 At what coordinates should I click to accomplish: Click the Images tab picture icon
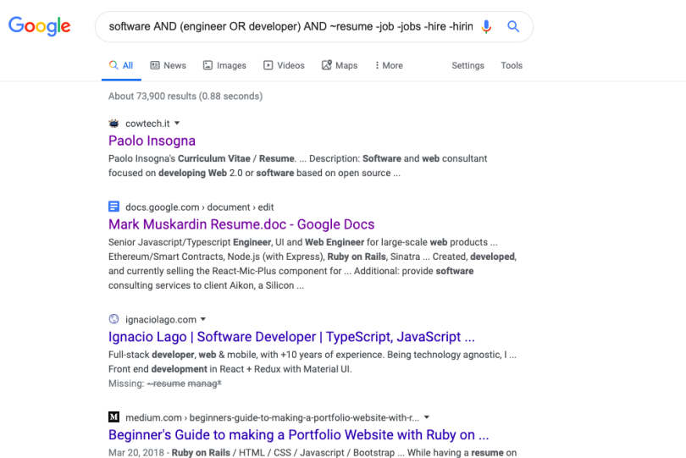coord(207,65)
